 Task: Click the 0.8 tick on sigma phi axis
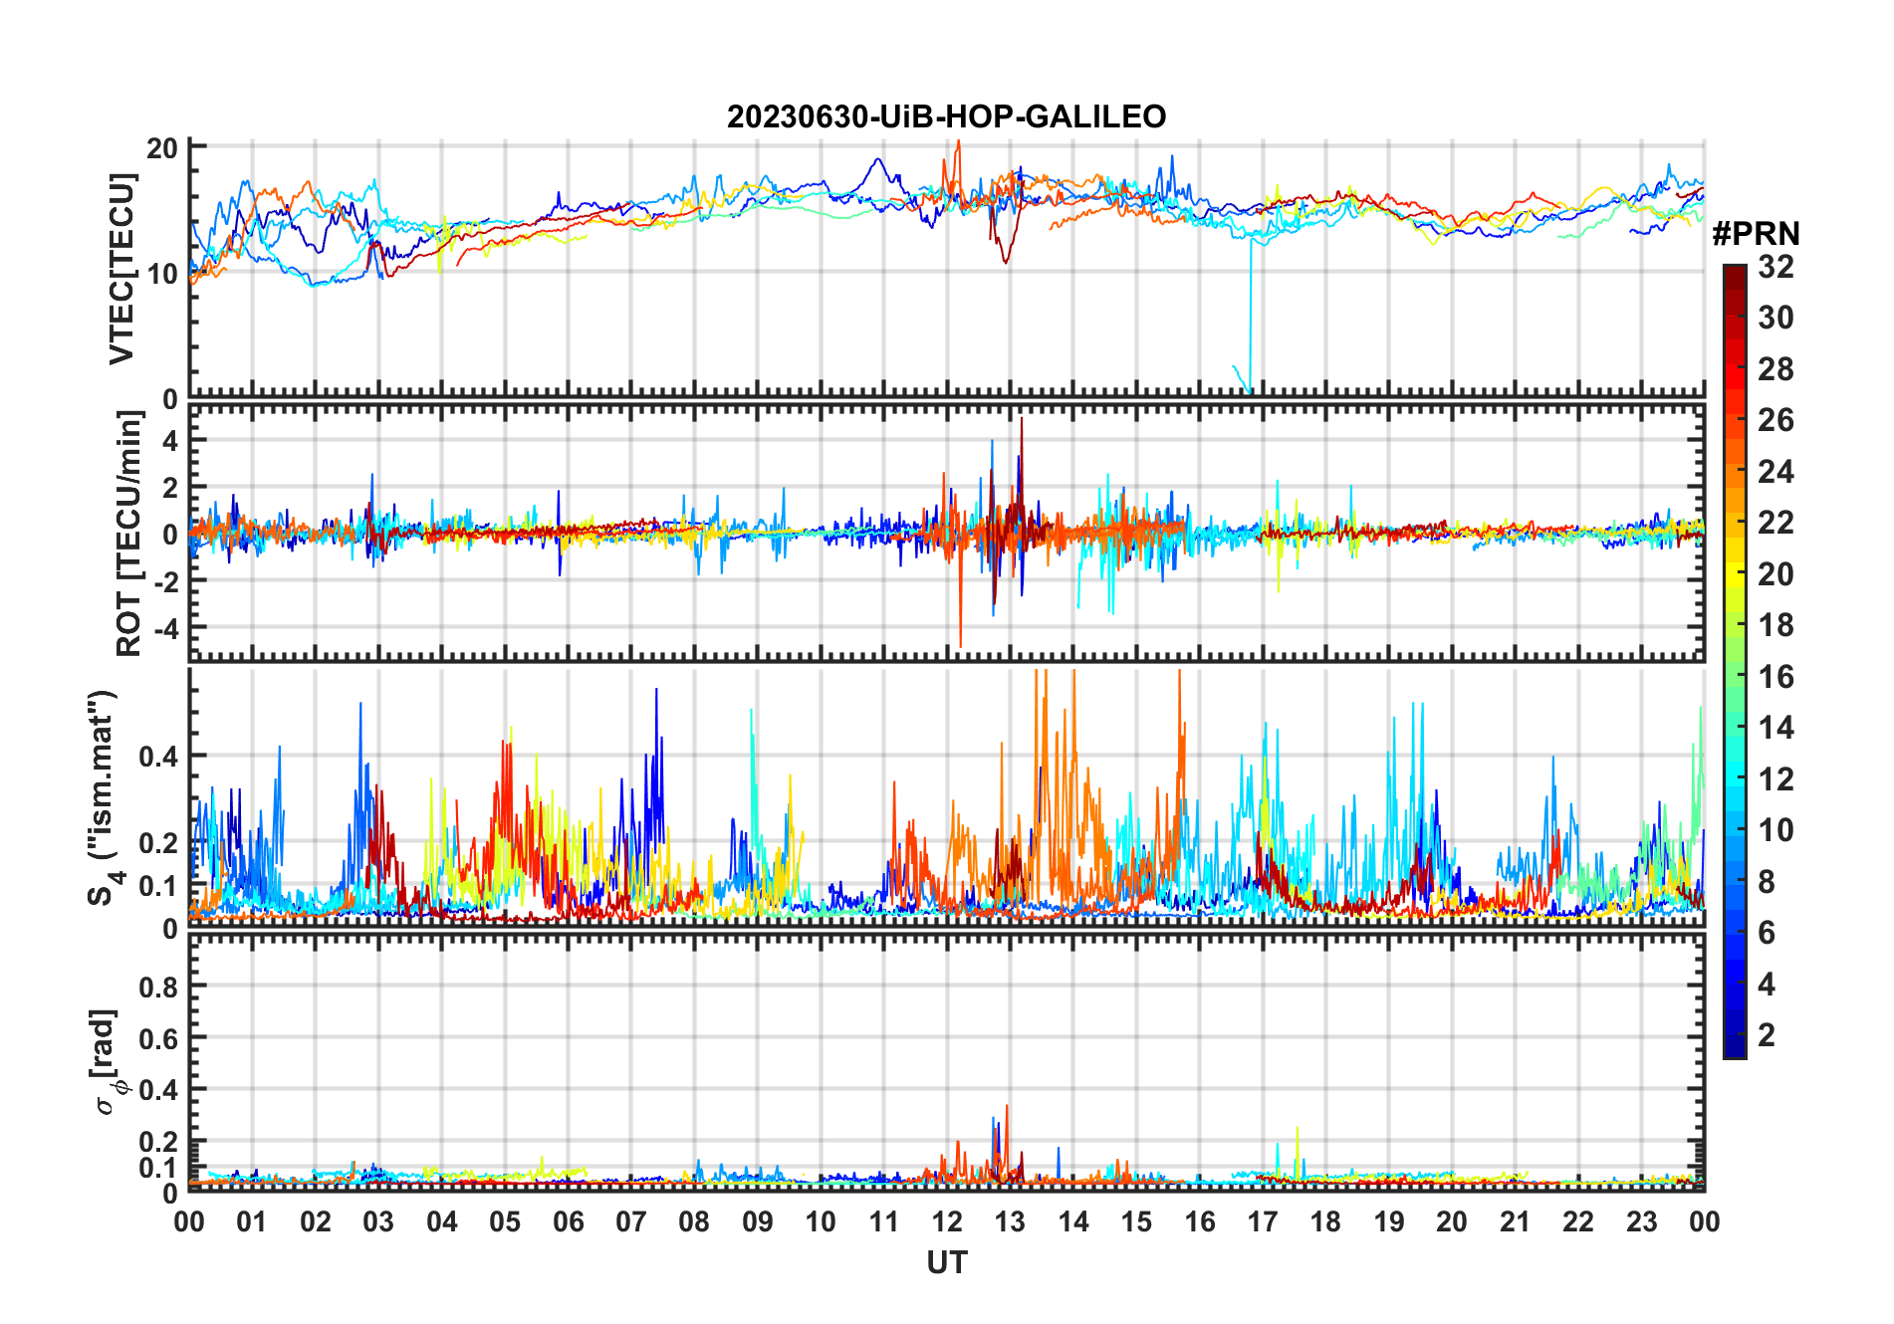click(x=159, y=988)
